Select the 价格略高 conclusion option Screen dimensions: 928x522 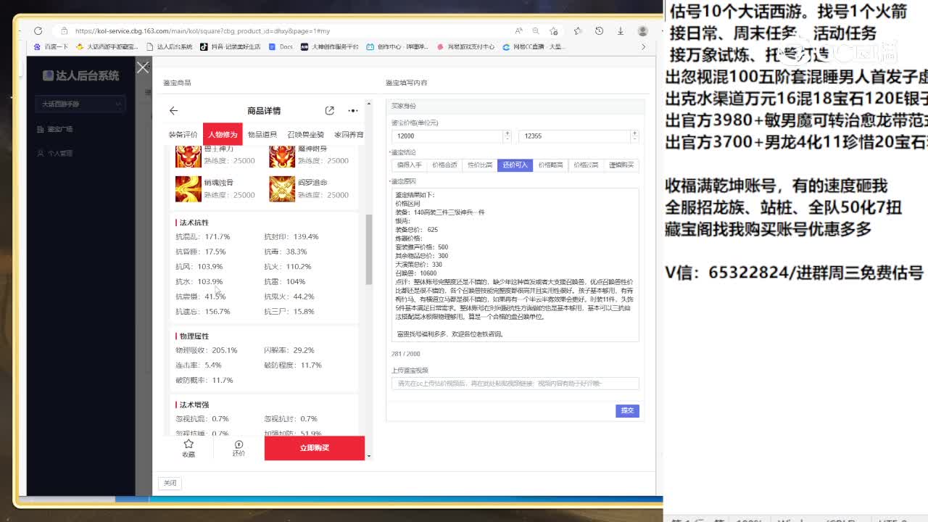click(x=551, y=165)
